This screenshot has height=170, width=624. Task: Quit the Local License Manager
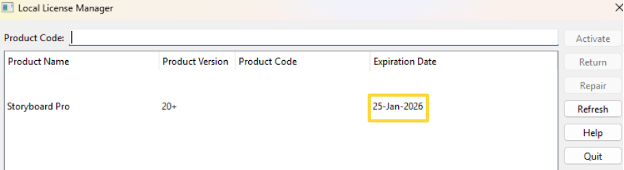click(592, 156)
